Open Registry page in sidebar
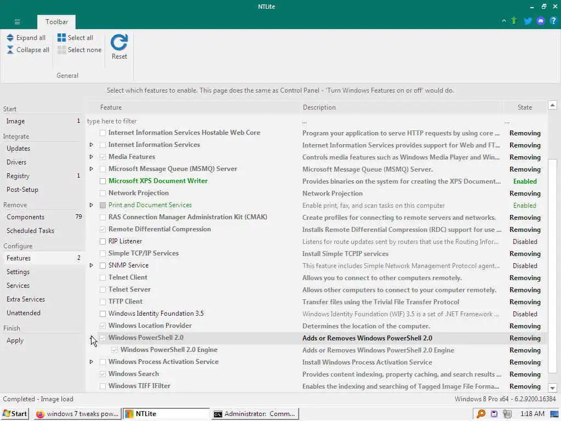 coord(43,176)
